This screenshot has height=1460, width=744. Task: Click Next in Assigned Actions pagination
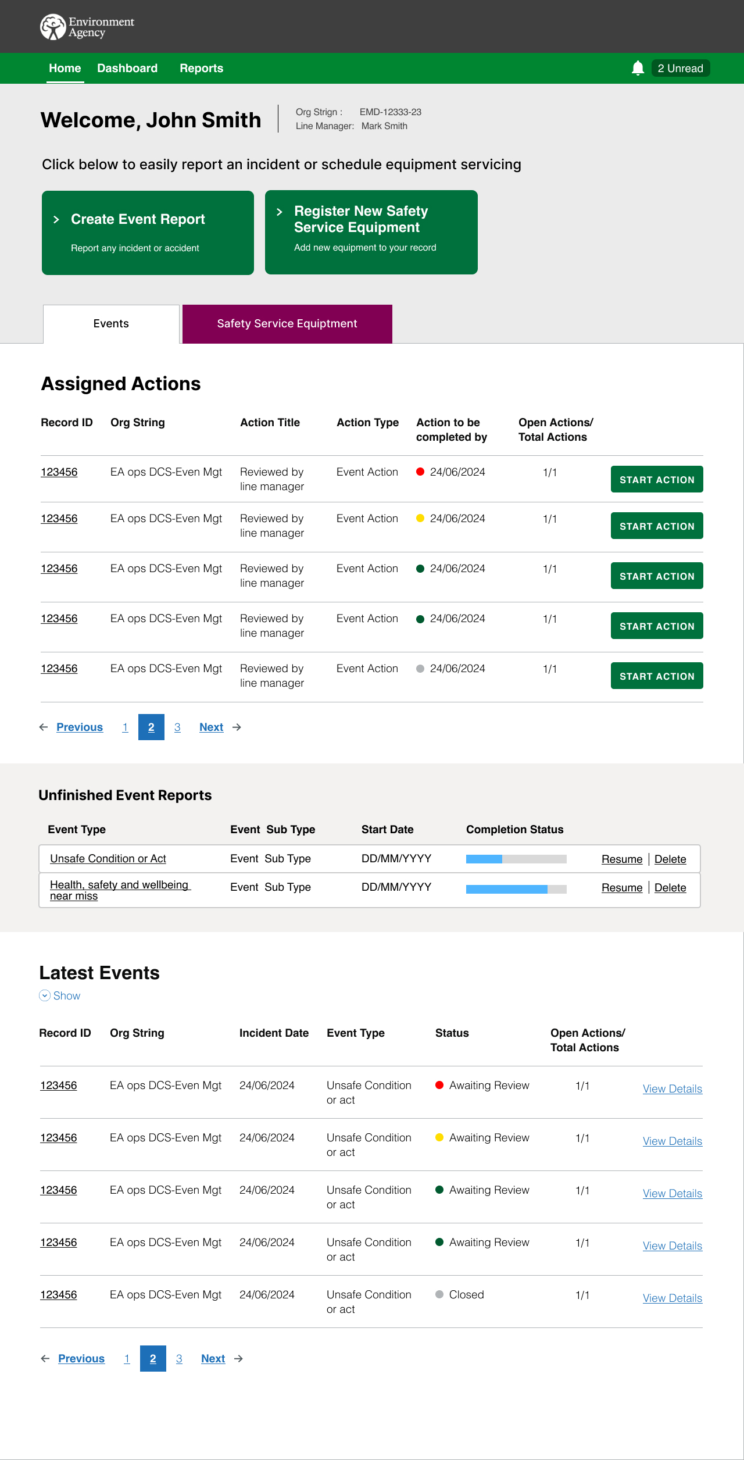coord(211,727)
